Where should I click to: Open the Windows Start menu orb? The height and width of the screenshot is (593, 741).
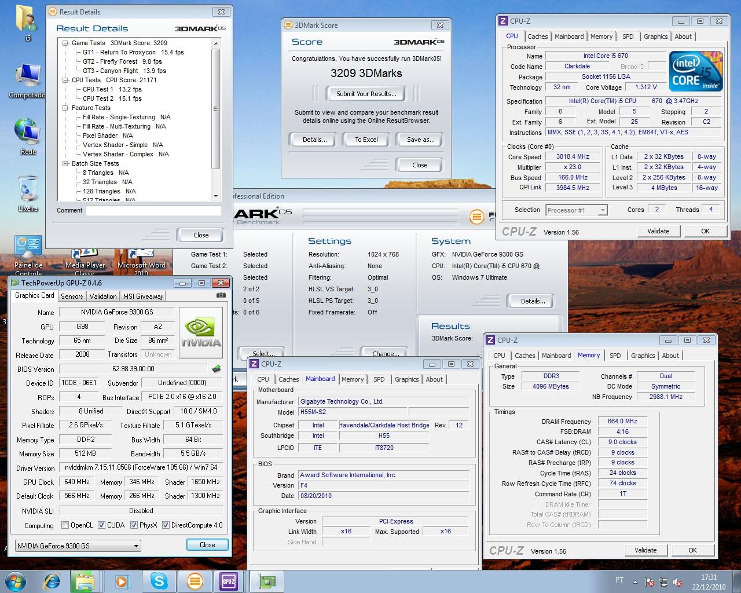pos(14,581)
